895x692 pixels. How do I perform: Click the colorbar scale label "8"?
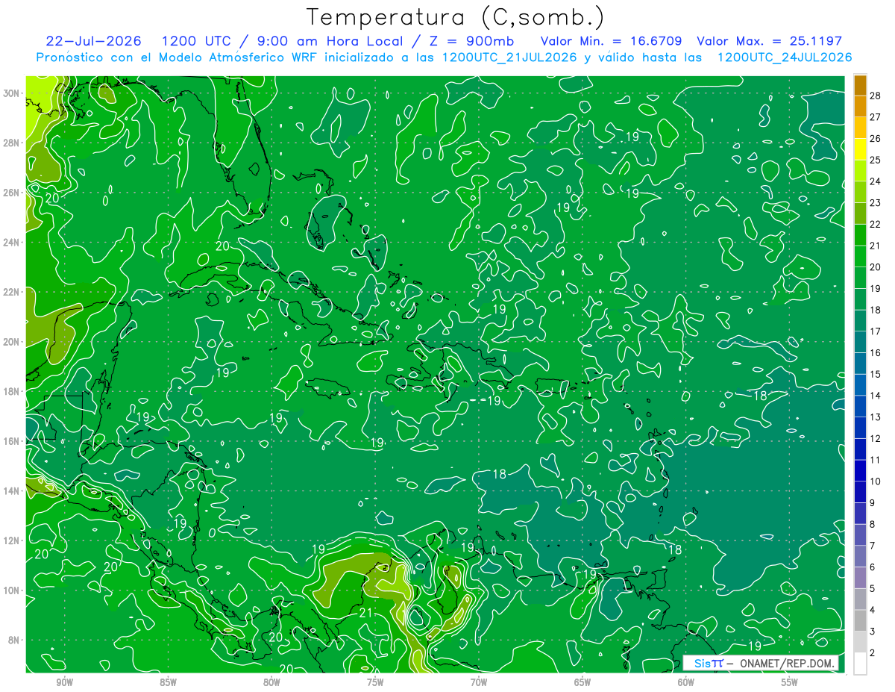(873, 524)
